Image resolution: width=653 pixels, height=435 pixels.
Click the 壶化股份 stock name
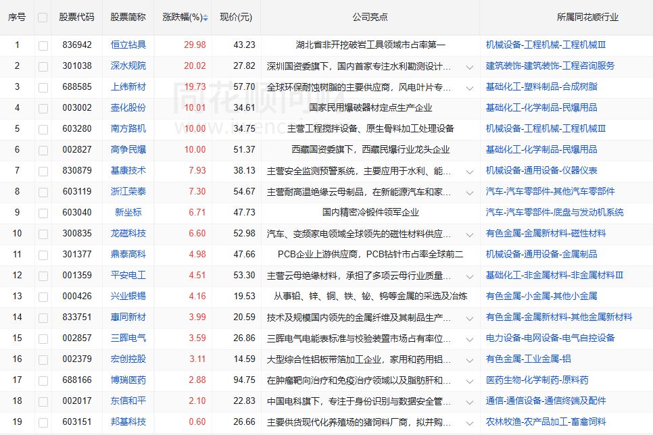pyautogui.click(x=128, y=108)
